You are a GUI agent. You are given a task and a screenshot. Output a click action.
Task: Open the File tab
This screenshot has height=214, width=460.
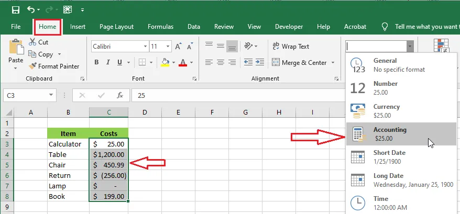16,27
